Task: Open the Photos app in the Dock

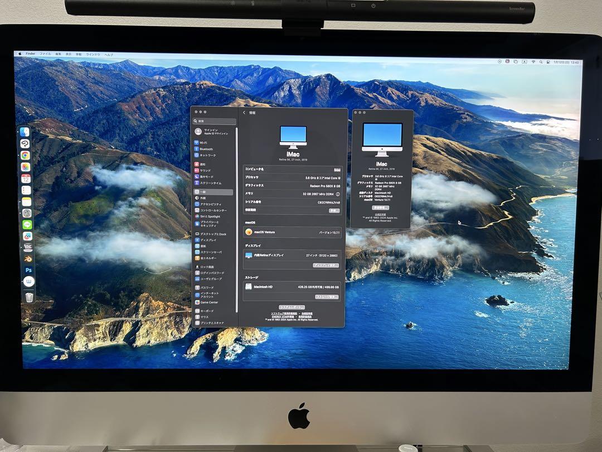Action: click(25, 167)
